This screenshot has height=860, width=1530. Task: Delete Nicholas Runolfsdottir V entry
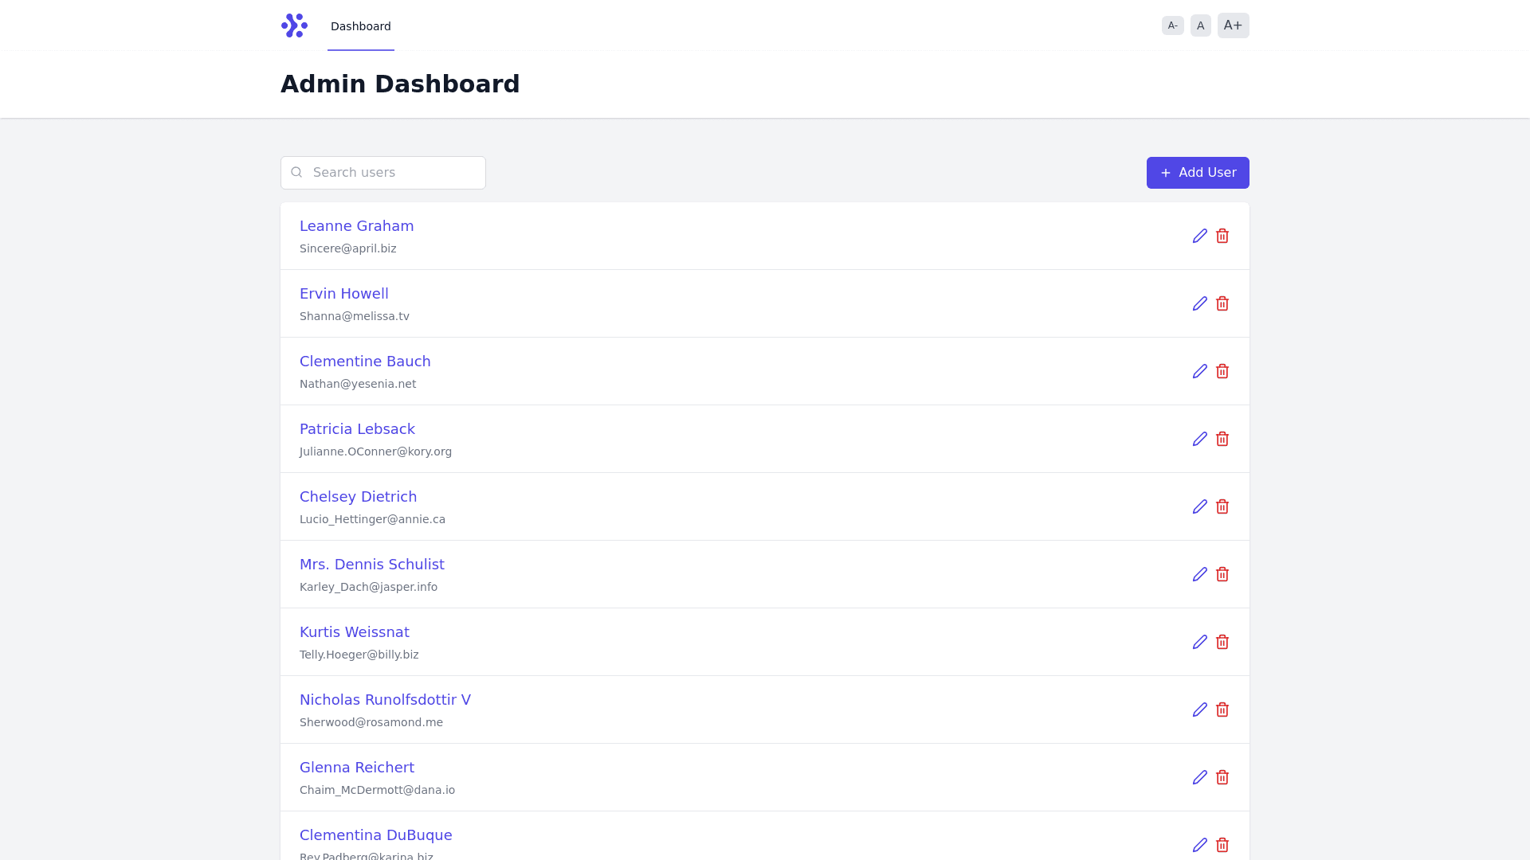tap(1222, 709)
